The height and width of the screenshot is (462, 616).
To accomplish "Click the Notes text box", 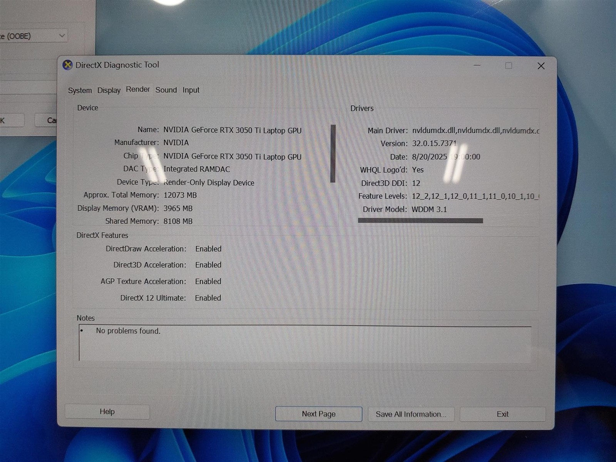I will (305, 343).
